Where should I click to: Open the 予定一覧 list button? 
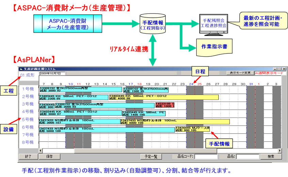[151, 157]
